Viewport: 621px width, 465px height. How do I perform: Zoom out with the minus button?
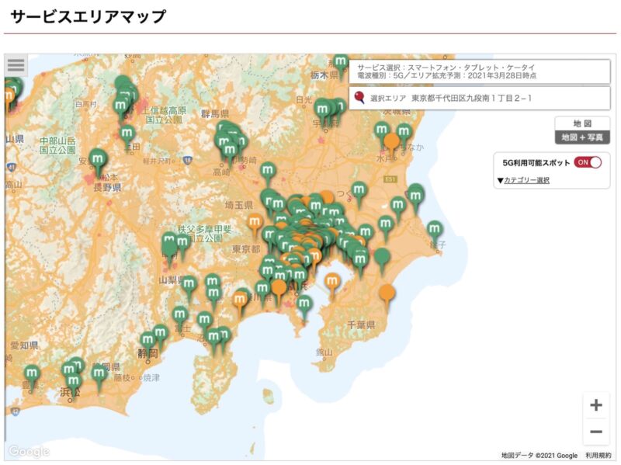pos(595,430)
